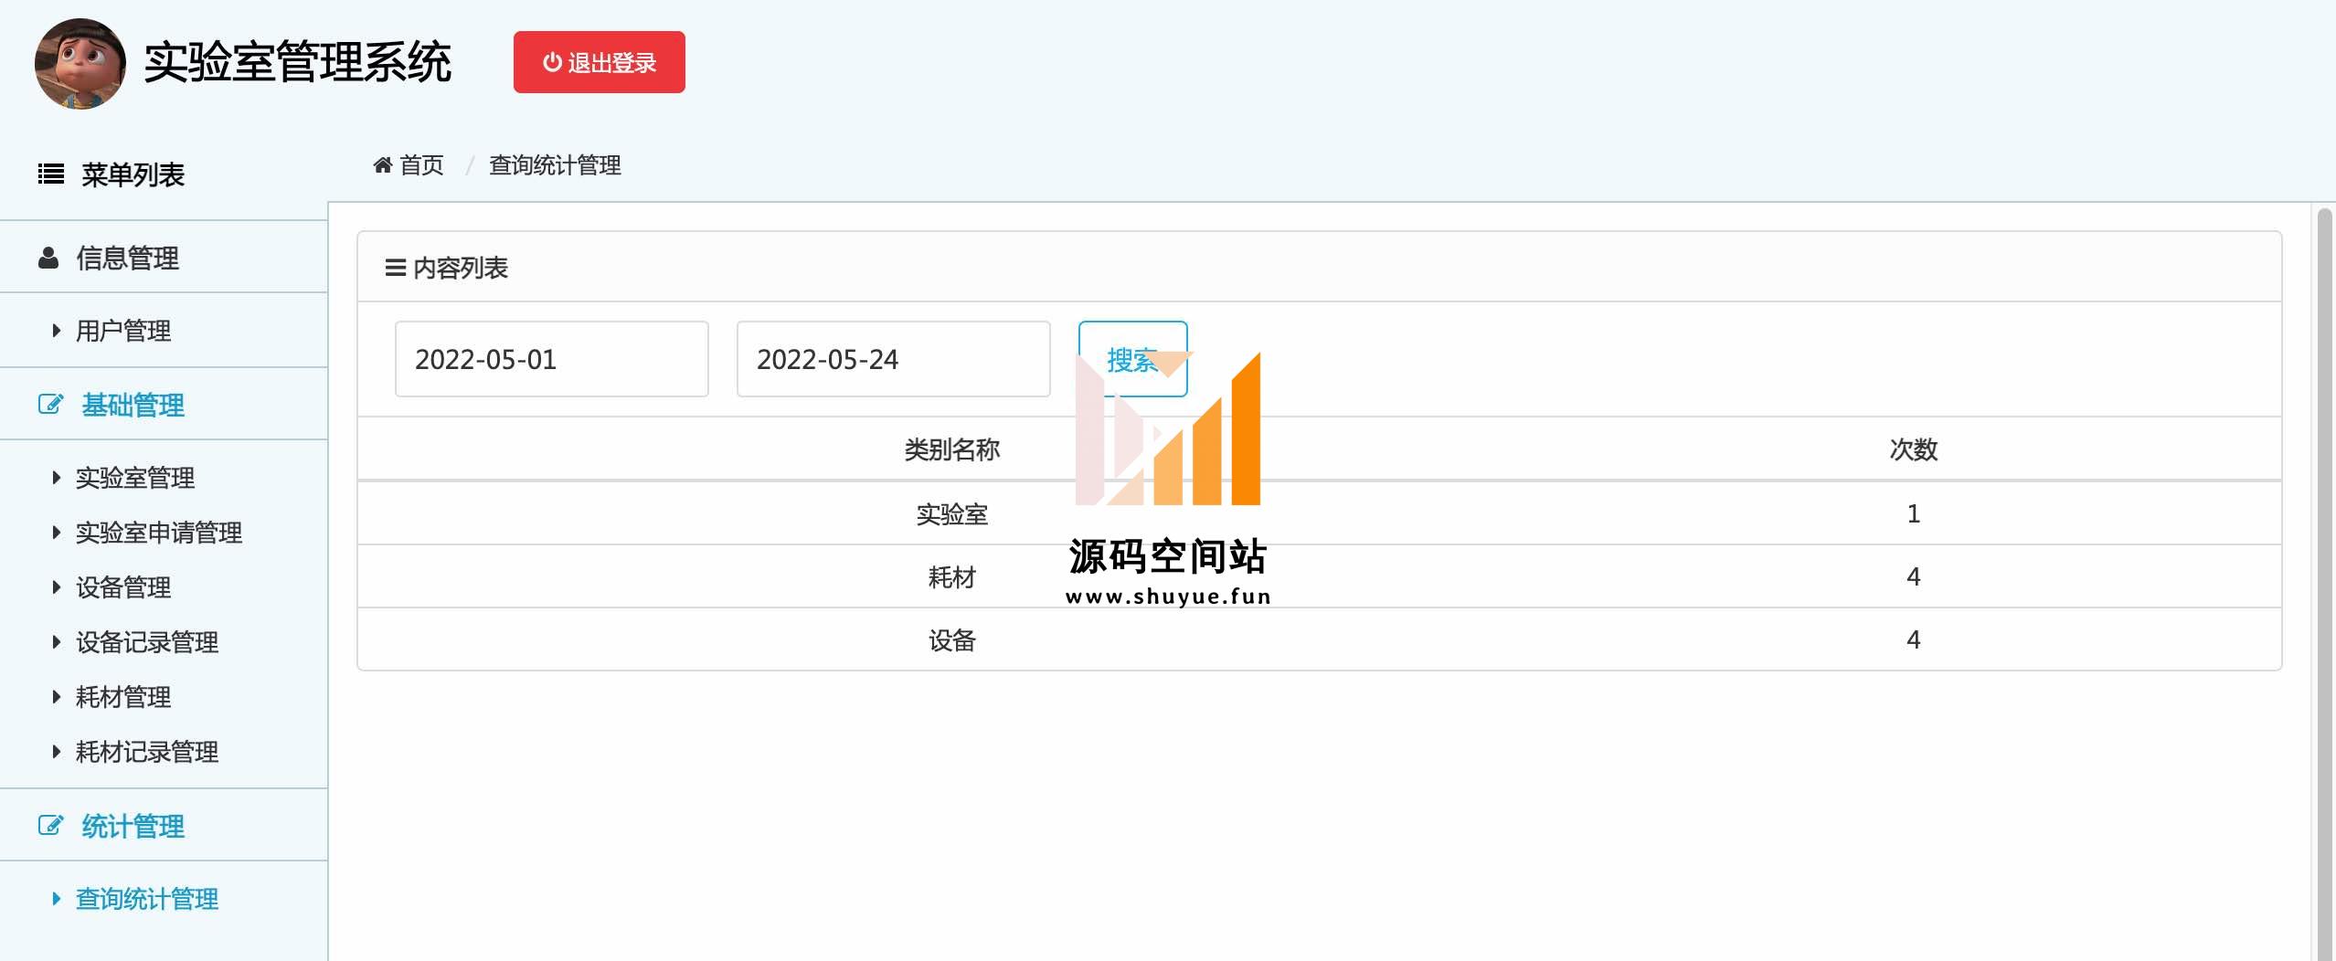
Task: Click the 退出登录 logout button
Action: click(599, 62)
